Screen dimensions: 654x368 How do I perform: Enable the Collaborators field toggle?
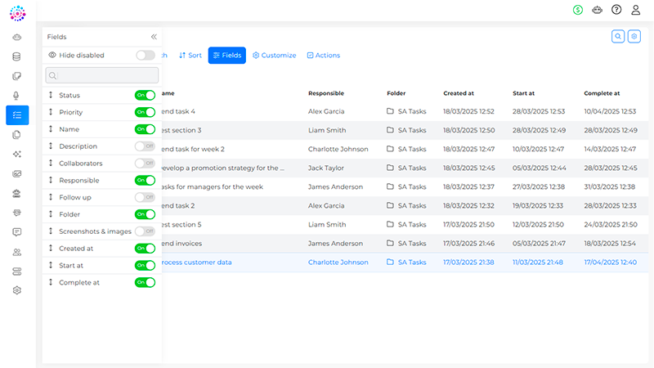coord(145,163)
